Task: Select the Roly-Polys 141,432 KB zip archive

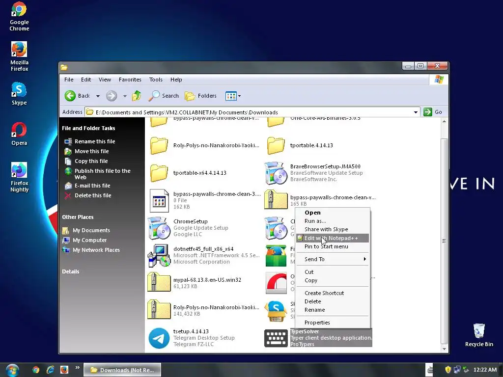Action: click(203, 310)
